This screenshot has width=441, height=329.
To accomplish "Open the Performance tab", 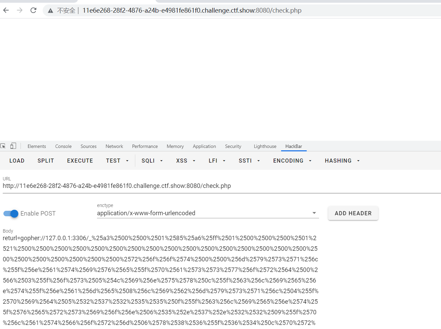I will [145, 146].
